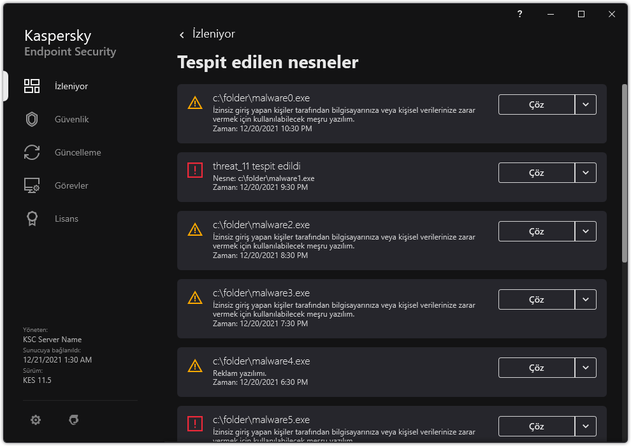Open settings via the gear icon

[35, 420]
